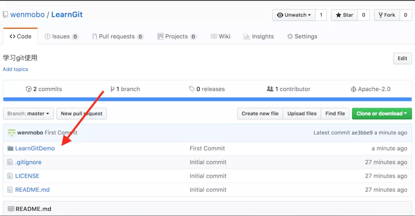Viewport: 415px width, 216px height.
Task: Open the wenmobo author link in commit bar
Action: click(x=30, y=133)
